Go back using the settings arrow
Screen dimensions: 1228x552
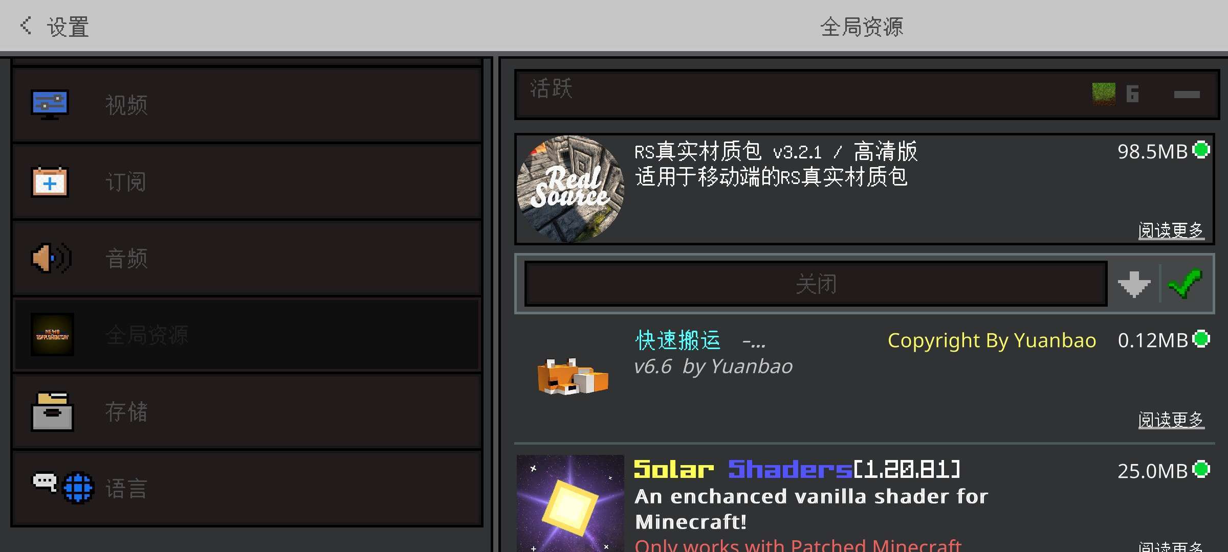(x=26, y=26)
